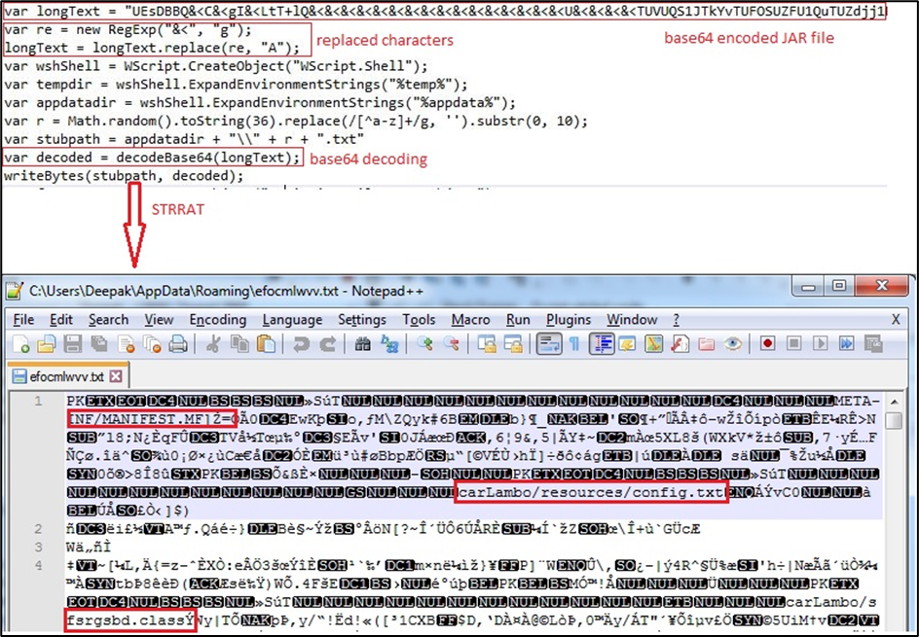Image resolution: width=919 pixels, height=637 pixels.
Task: Open the Search menu
Action: click(108, 320)
